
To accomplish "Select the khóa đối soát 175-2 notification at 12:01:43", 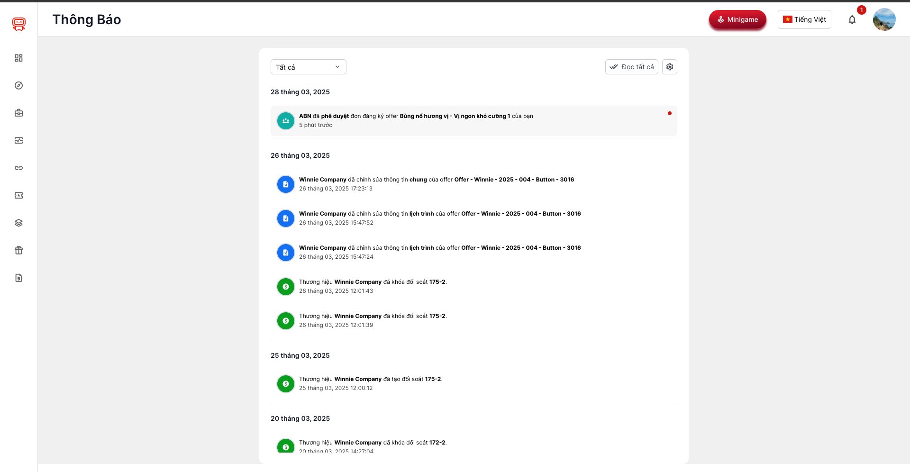I will [x=373, y=286].
